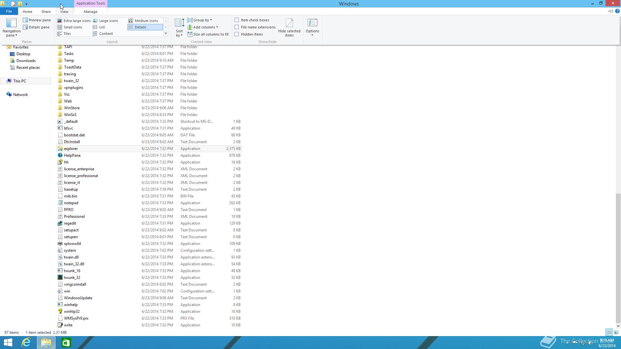
Task: Toggle the Details pane
Action: coord(36,27)
